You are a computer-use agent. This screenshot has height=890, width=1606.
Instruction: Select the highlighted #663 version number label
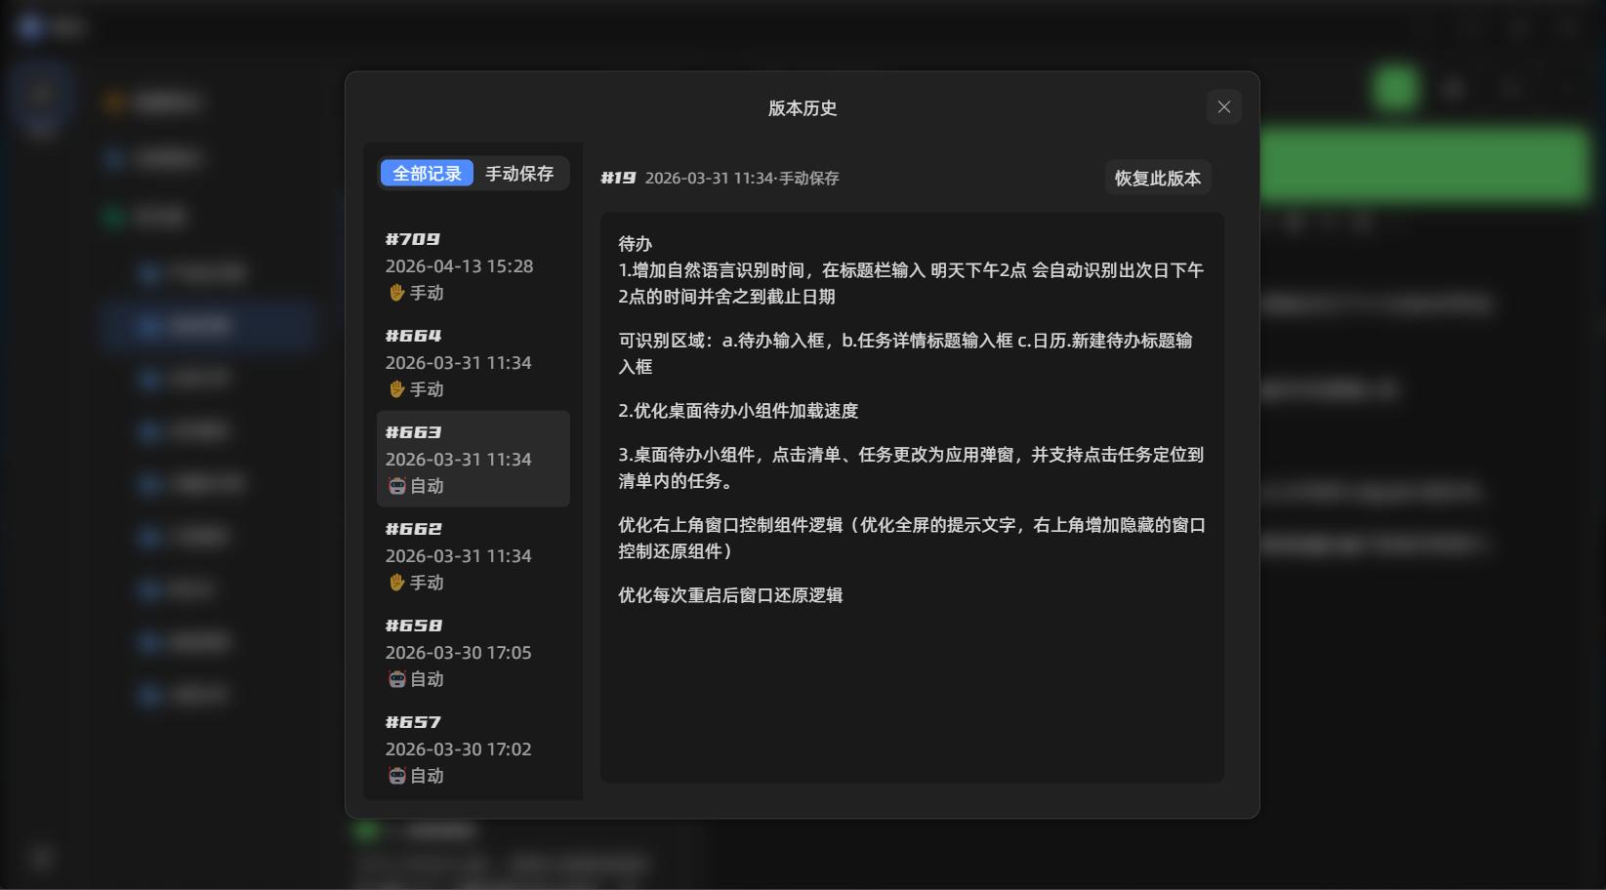[x=413, y=432]
